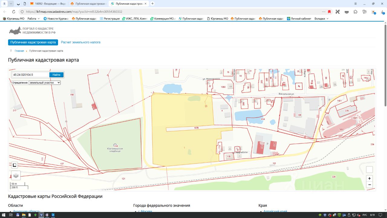Click parcel 1112 label on the map
Viewport: 387px width, 218px height.
coord(262,143)
